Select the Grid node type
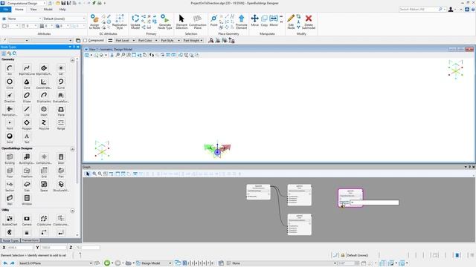This screenshot has width=476, height=267. pyautogui.click(x=44, y=172)
